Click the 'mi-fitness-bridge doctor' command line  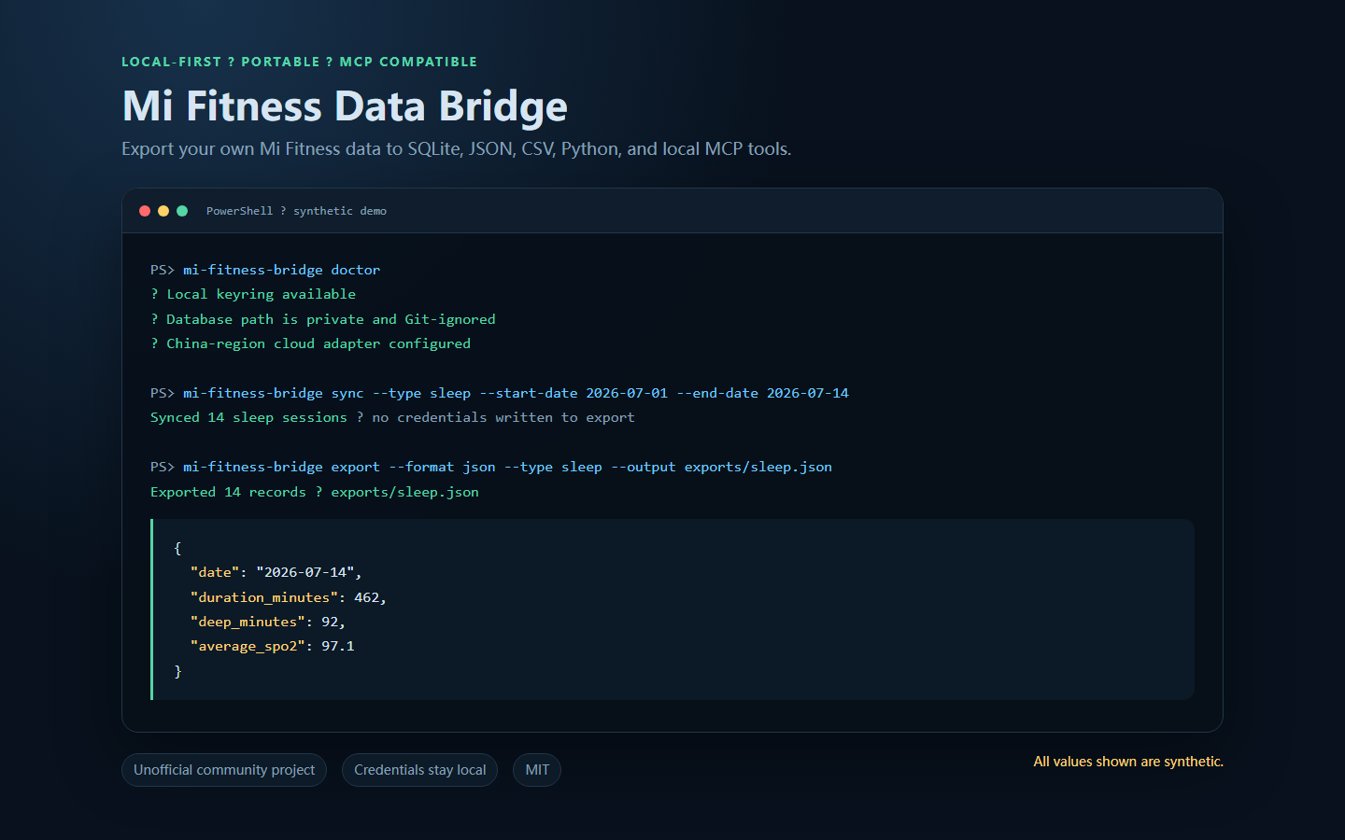[265, 270]
